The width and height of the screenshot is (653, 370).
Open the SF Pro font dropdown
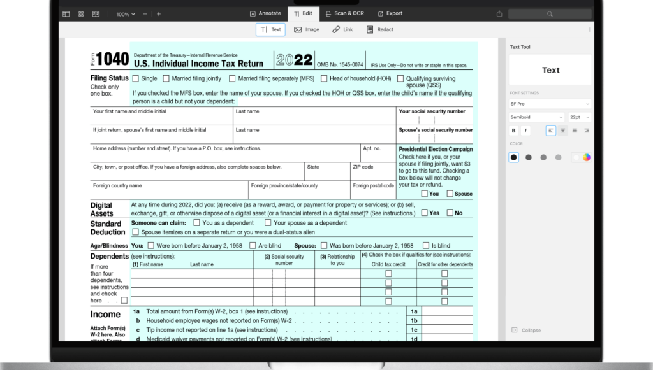click(550, 104)
